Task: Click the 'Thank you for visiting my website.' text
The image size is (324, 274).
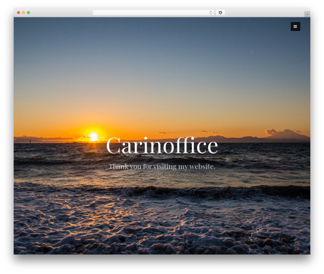Action: pos(162,166)
